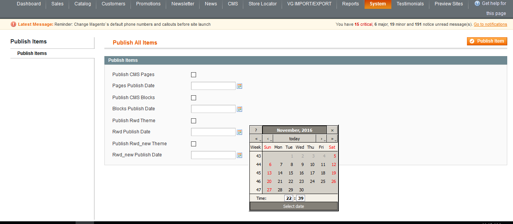Open the Catalog menu

[x=82, y=4]
